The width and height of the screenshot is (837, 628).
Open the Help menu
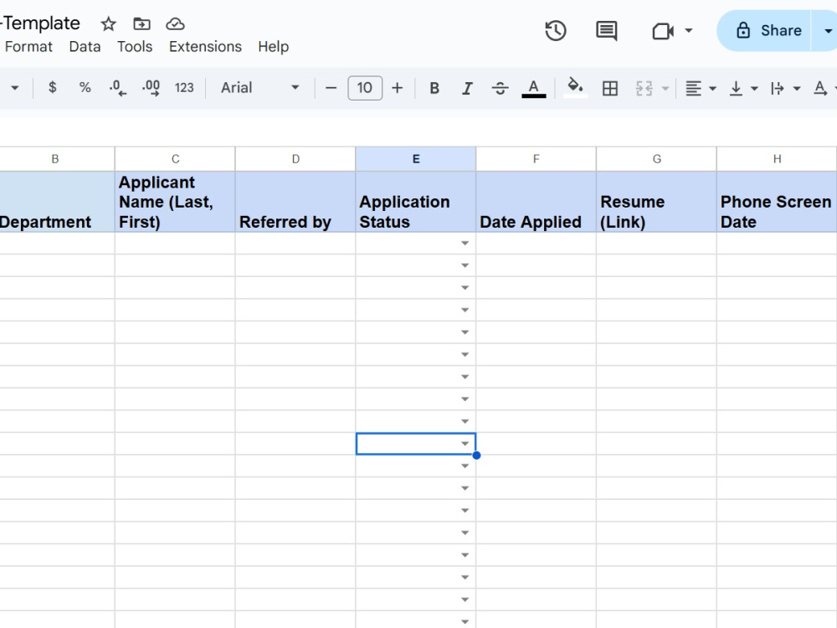pyautogui.click(x=274, y=47)
